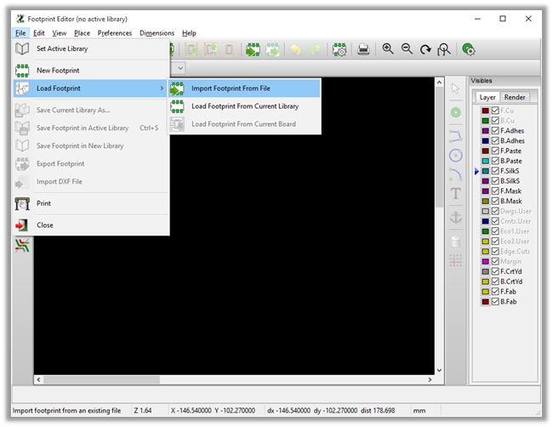This screenshot has height=427, width=553.
Task: Select the Delete items trash tool
Action: pyautogui.click(x=456, y=242)
